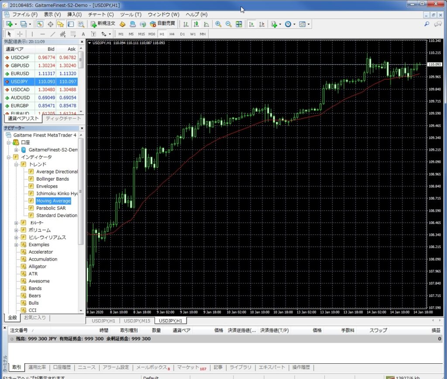Toggle chart shift icon
Screen dimensions: 447x379
click(x=262, y=24)
